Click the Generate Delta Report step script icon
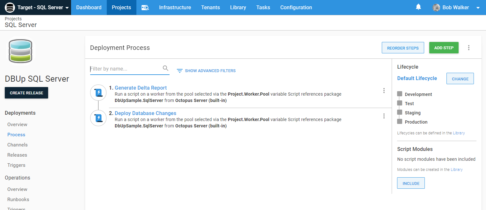Image resolution: width=486 pixels, height=210 pixels. (x=98, y=93)
